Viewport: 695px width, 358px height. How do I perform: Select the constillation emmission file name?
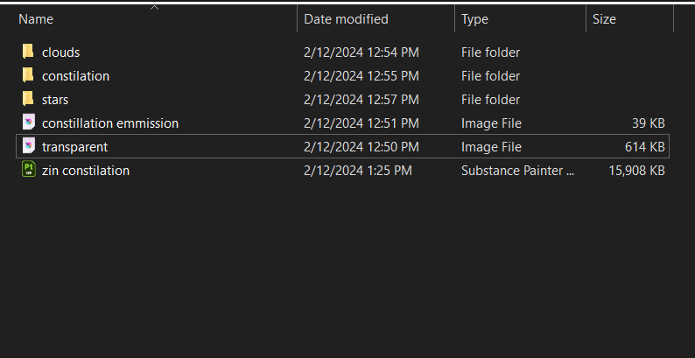click(x=110, y=123)
